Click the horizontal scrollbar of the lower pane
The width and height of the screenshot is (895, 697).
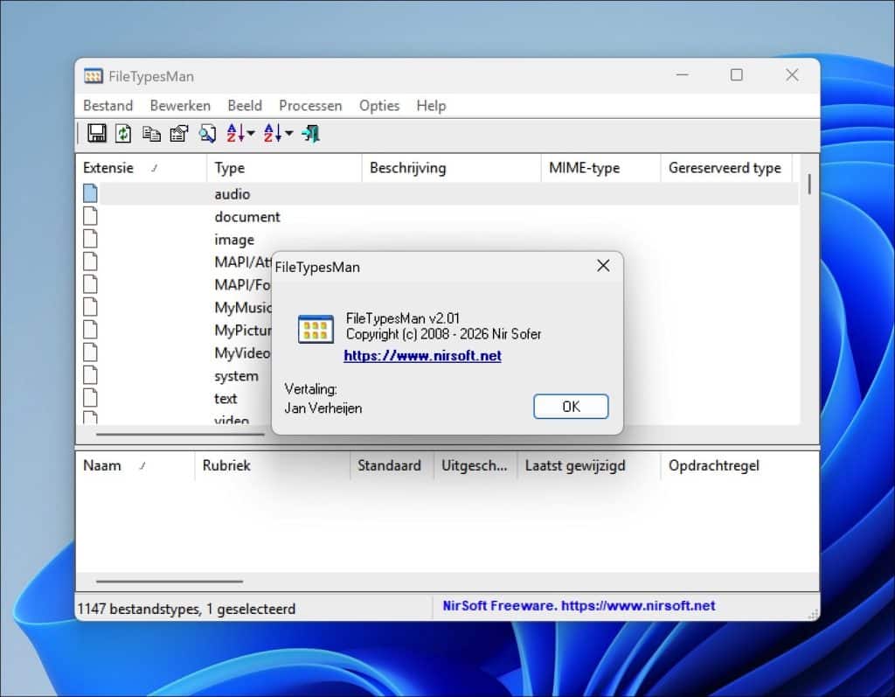[170, 581]
